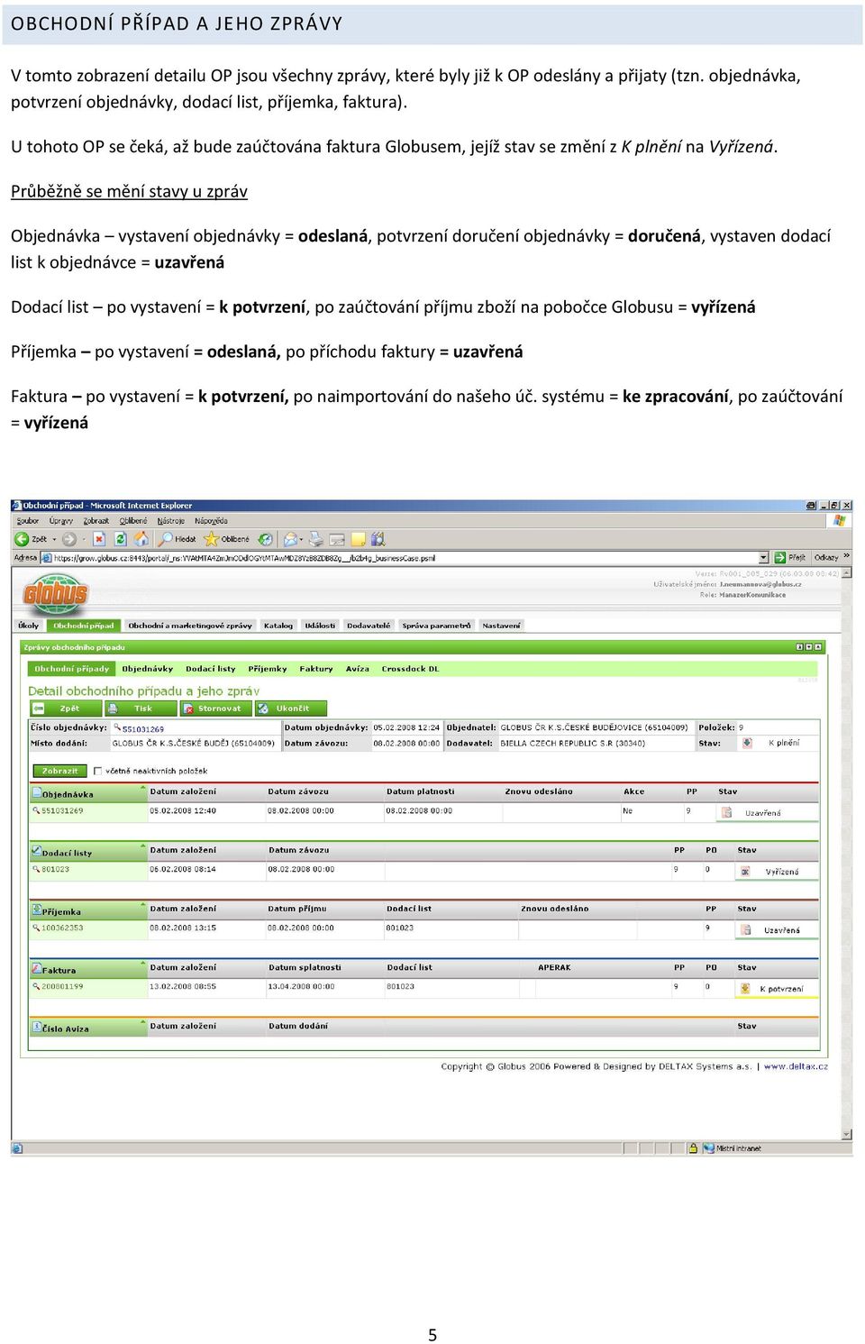Switch to the Objednávky sub-tab
The height and width of the screenshot is (1344, 865).
tap(148, 669)
